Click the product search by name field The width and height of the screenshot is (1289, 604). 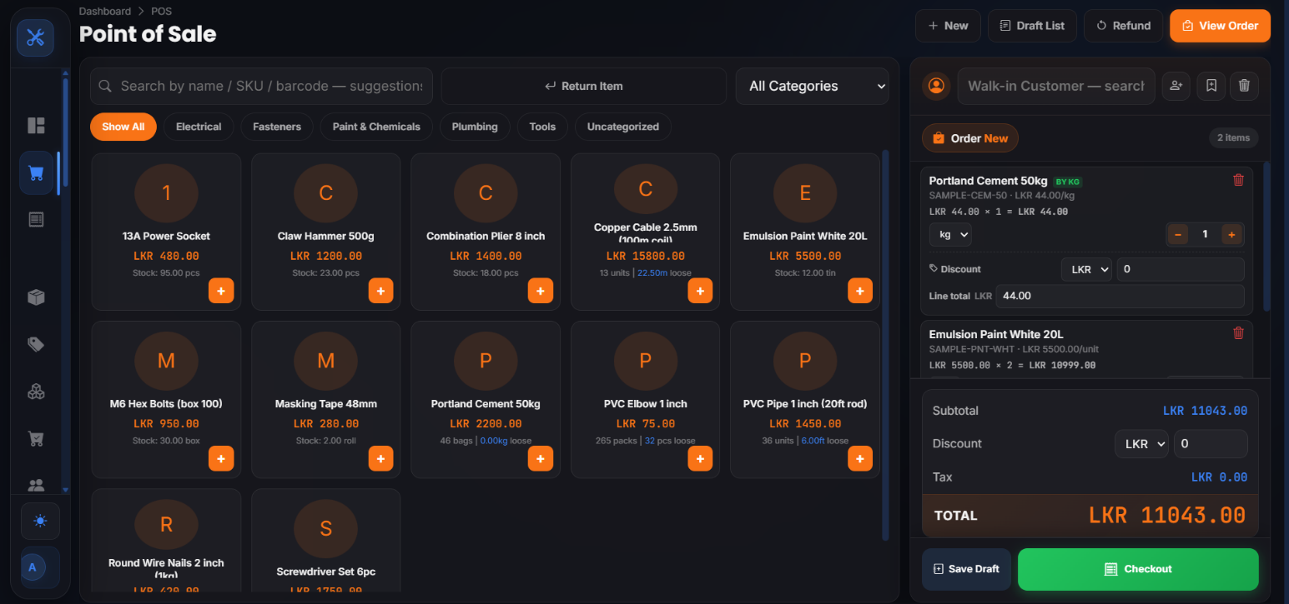pos(261,86)
